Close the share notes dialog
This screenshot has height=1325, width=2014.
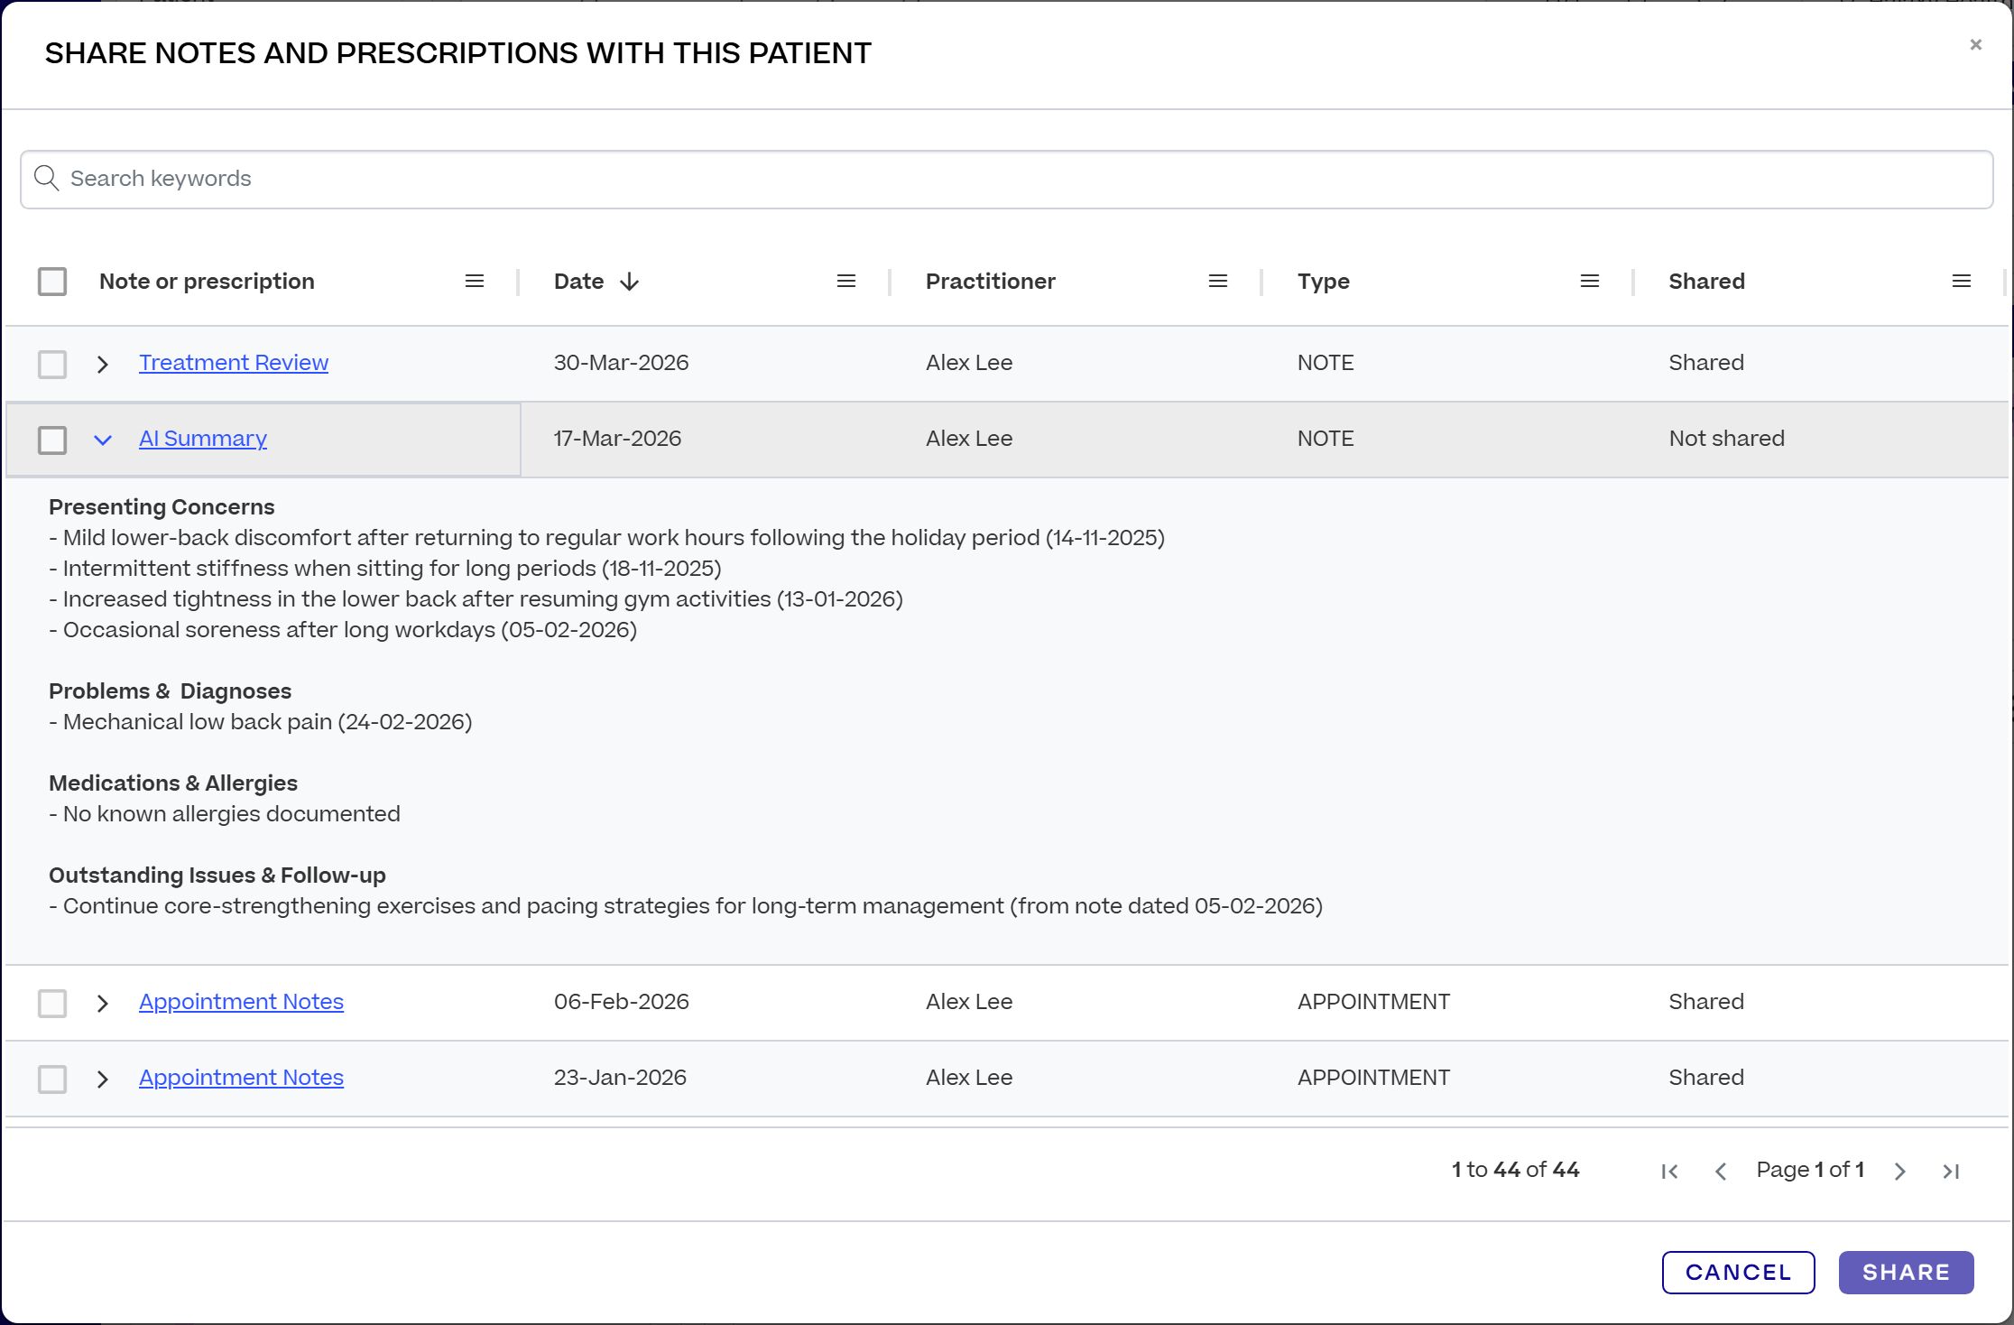click(1976, 44)
